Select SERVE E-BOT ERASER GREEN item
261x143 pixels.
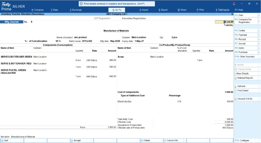coord(16,57)
